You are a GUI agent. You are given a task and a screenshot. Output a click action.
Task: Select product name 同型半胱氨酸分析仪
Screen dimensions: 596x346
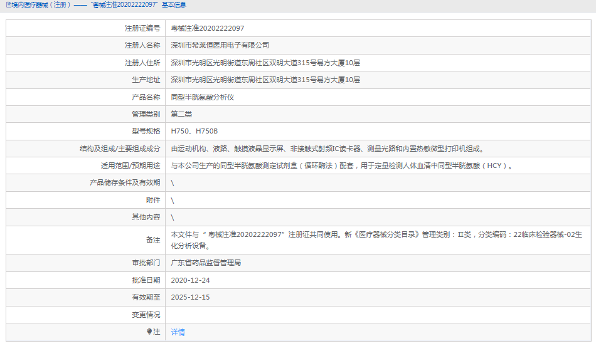202,97
